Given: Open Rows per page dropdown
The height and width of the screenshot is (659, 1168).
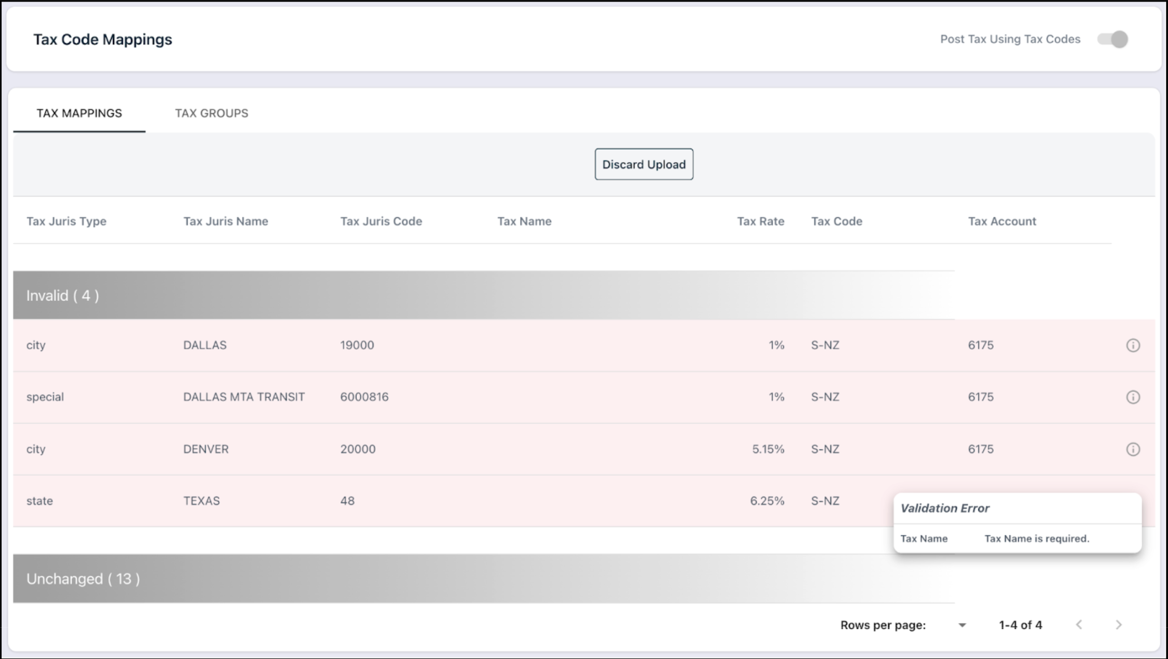Looking at the screenshot, I should click(x=962, y=625).
